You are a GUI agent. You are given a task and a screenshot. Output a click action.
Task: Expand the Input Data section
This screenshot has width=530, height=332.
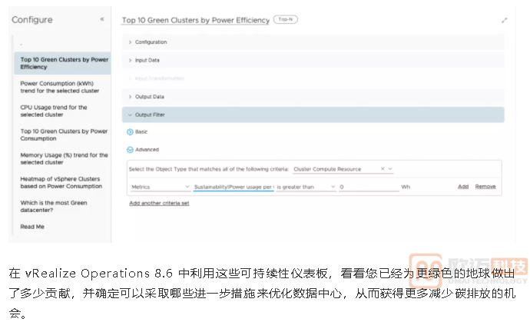(x=313, y=60)
